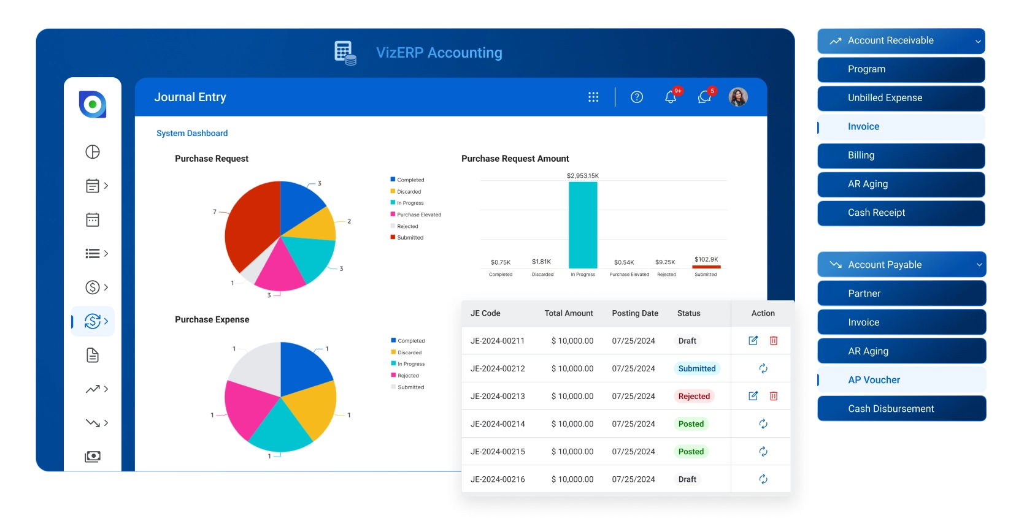1016x521 pixels.
Task: Open the notes form sidebar icon
Action: [93, 186]
